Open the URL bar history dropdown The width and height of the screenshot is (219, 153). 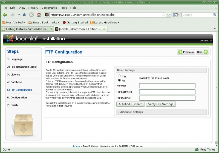pos(169,15)
